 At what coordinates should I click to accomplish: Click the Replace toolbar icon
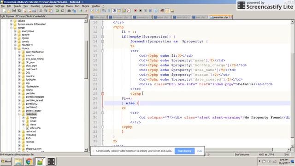pyautogui.click(x=74, y=11)
